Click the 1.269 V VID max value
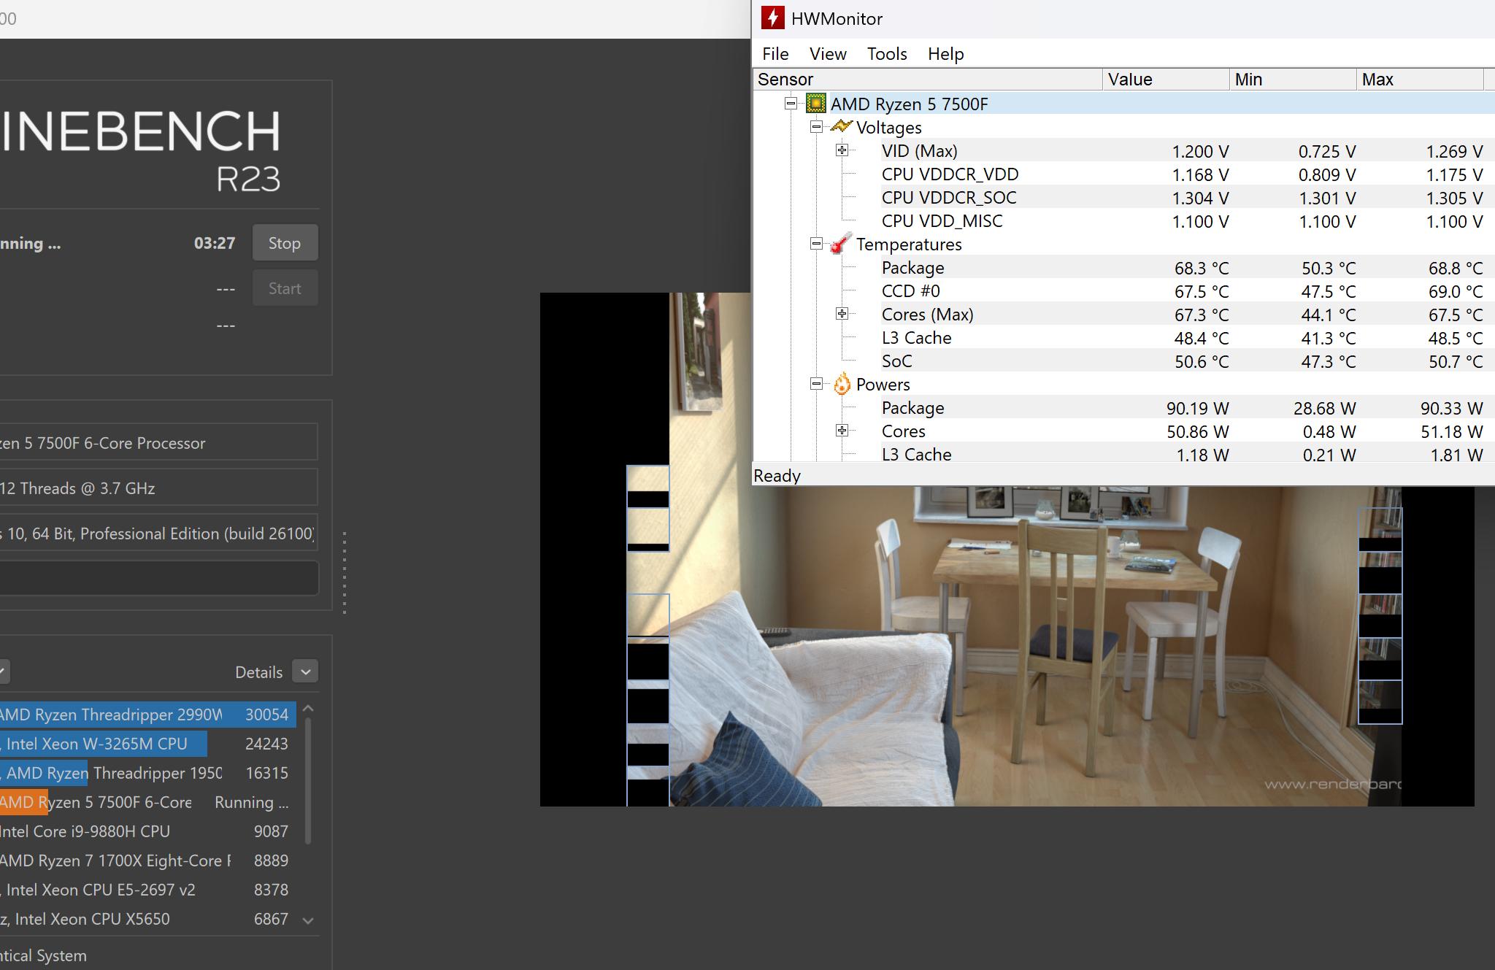1495x970 pixels. (1454, 151)
